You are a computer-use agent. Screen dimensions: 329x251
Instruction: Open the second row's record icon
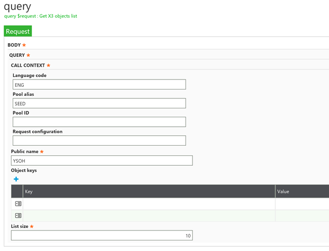coord(18,215)
